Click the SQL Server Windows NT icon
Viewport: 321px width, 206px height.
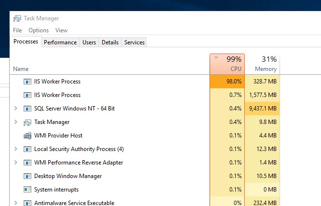[x=27, y=109]
